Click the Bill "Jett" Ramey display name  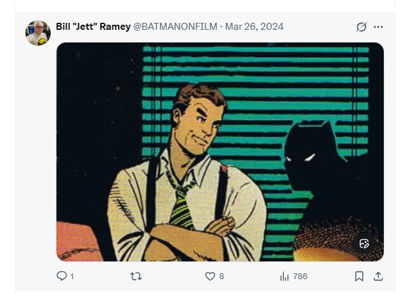(x=93, y=27)
